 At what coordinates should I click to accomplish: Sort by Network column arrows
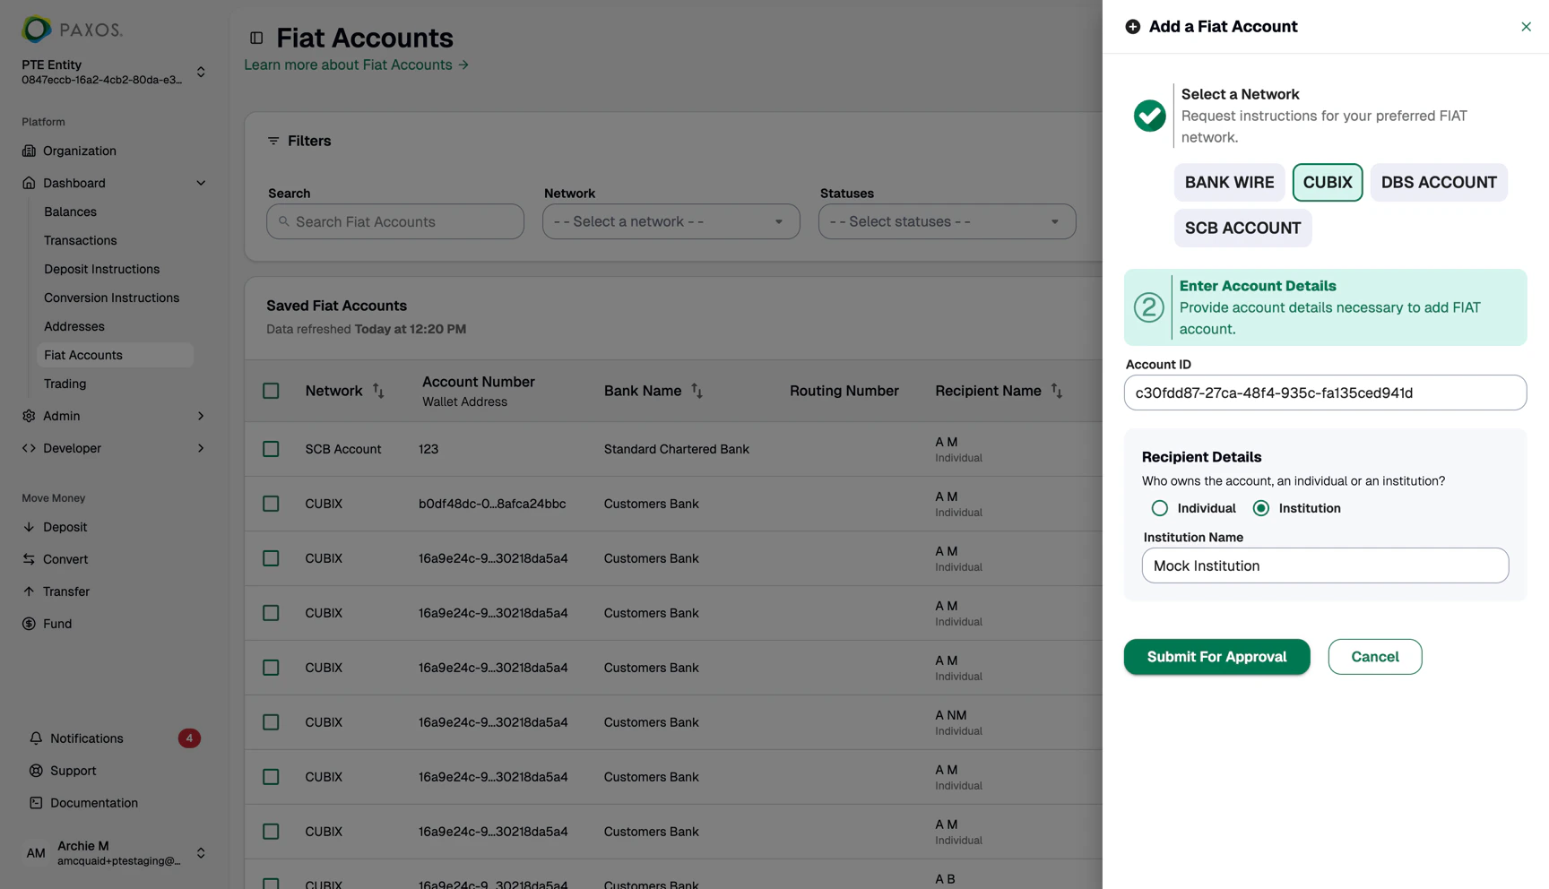(378, 391)
